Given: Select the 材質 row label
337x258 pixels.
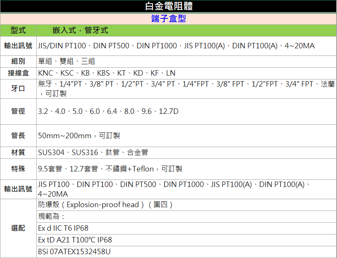Looking at the screenshot, I should tap(18, 152).
